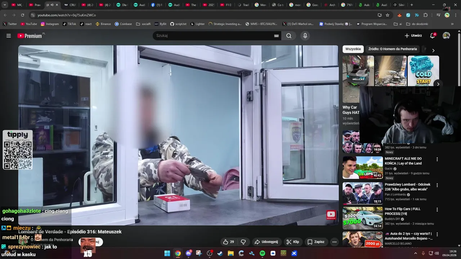Screen dimensions: 461x259
Task: Switch to the 2025 browser tab
Action: (x=209, y=5)
